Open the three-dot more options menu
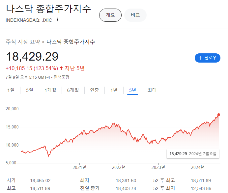The image size is (228, 193). click(x=57, y=19)
